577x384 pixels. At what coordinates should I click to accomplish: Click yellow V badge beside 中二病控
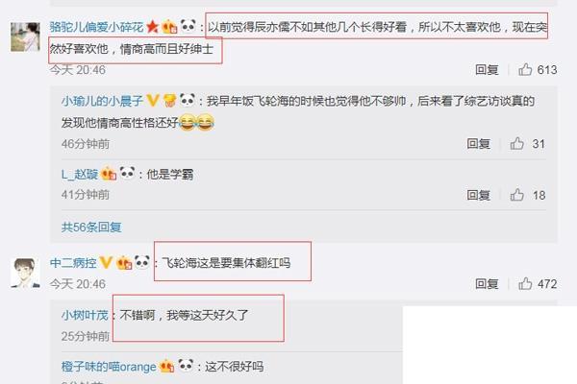[x=106, y=262]
